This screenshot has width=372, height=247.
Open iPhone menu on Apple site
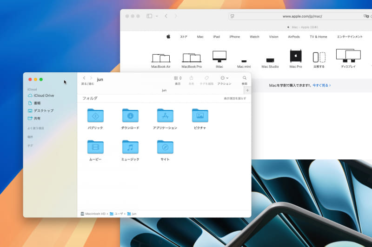point(235,37)
